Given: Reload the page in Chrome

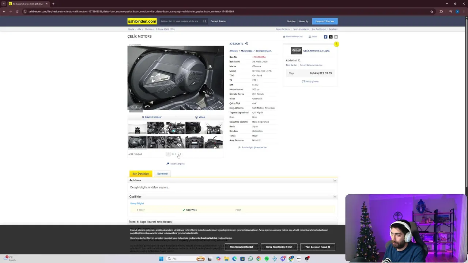Looking at the screenshot, I should 17,11.
